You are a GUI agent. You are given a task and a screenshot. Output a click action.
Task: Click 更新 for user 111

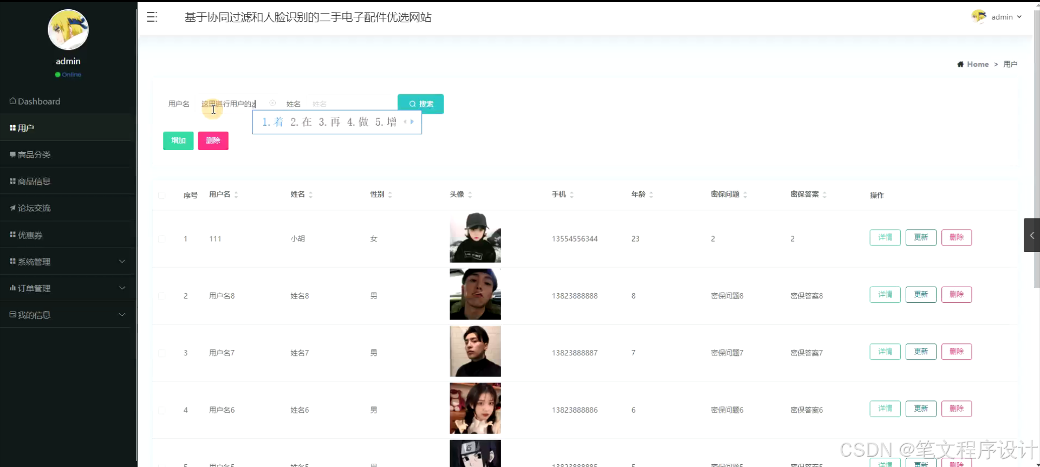coord(921,237)
